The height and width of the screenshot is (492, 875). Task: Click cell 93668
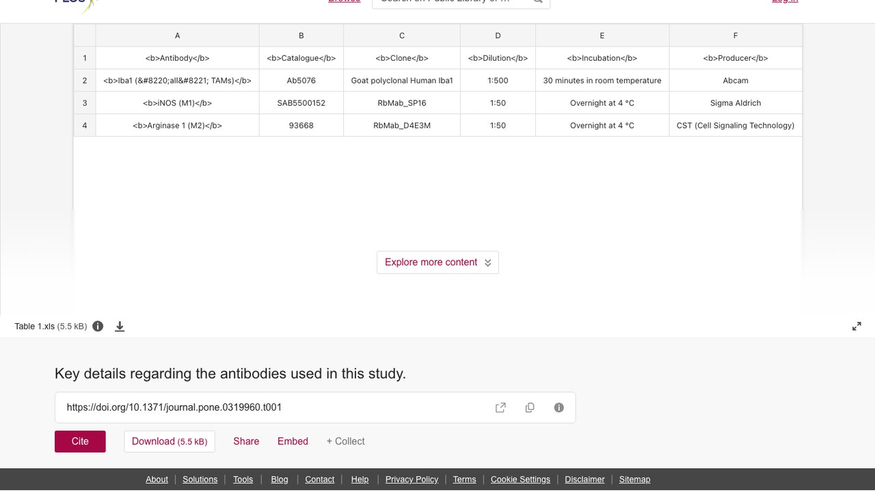click(301, 126)
